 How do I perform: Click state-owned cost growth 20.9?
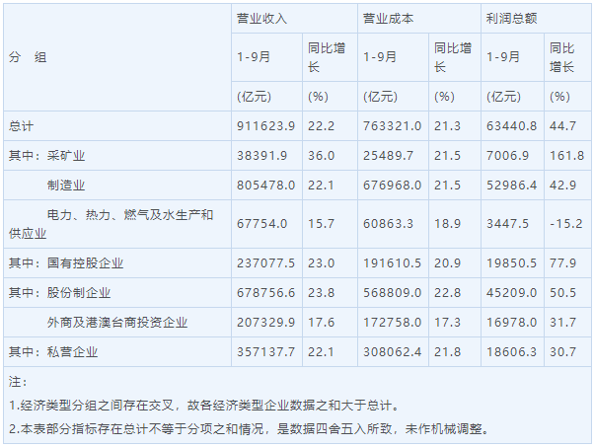[x=447, y=262]
